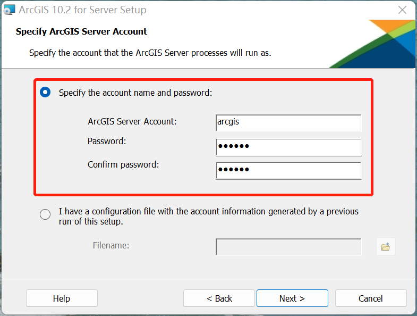Click the Help button
This screenshot has height=316, width=417.
[x=62, y=298]
